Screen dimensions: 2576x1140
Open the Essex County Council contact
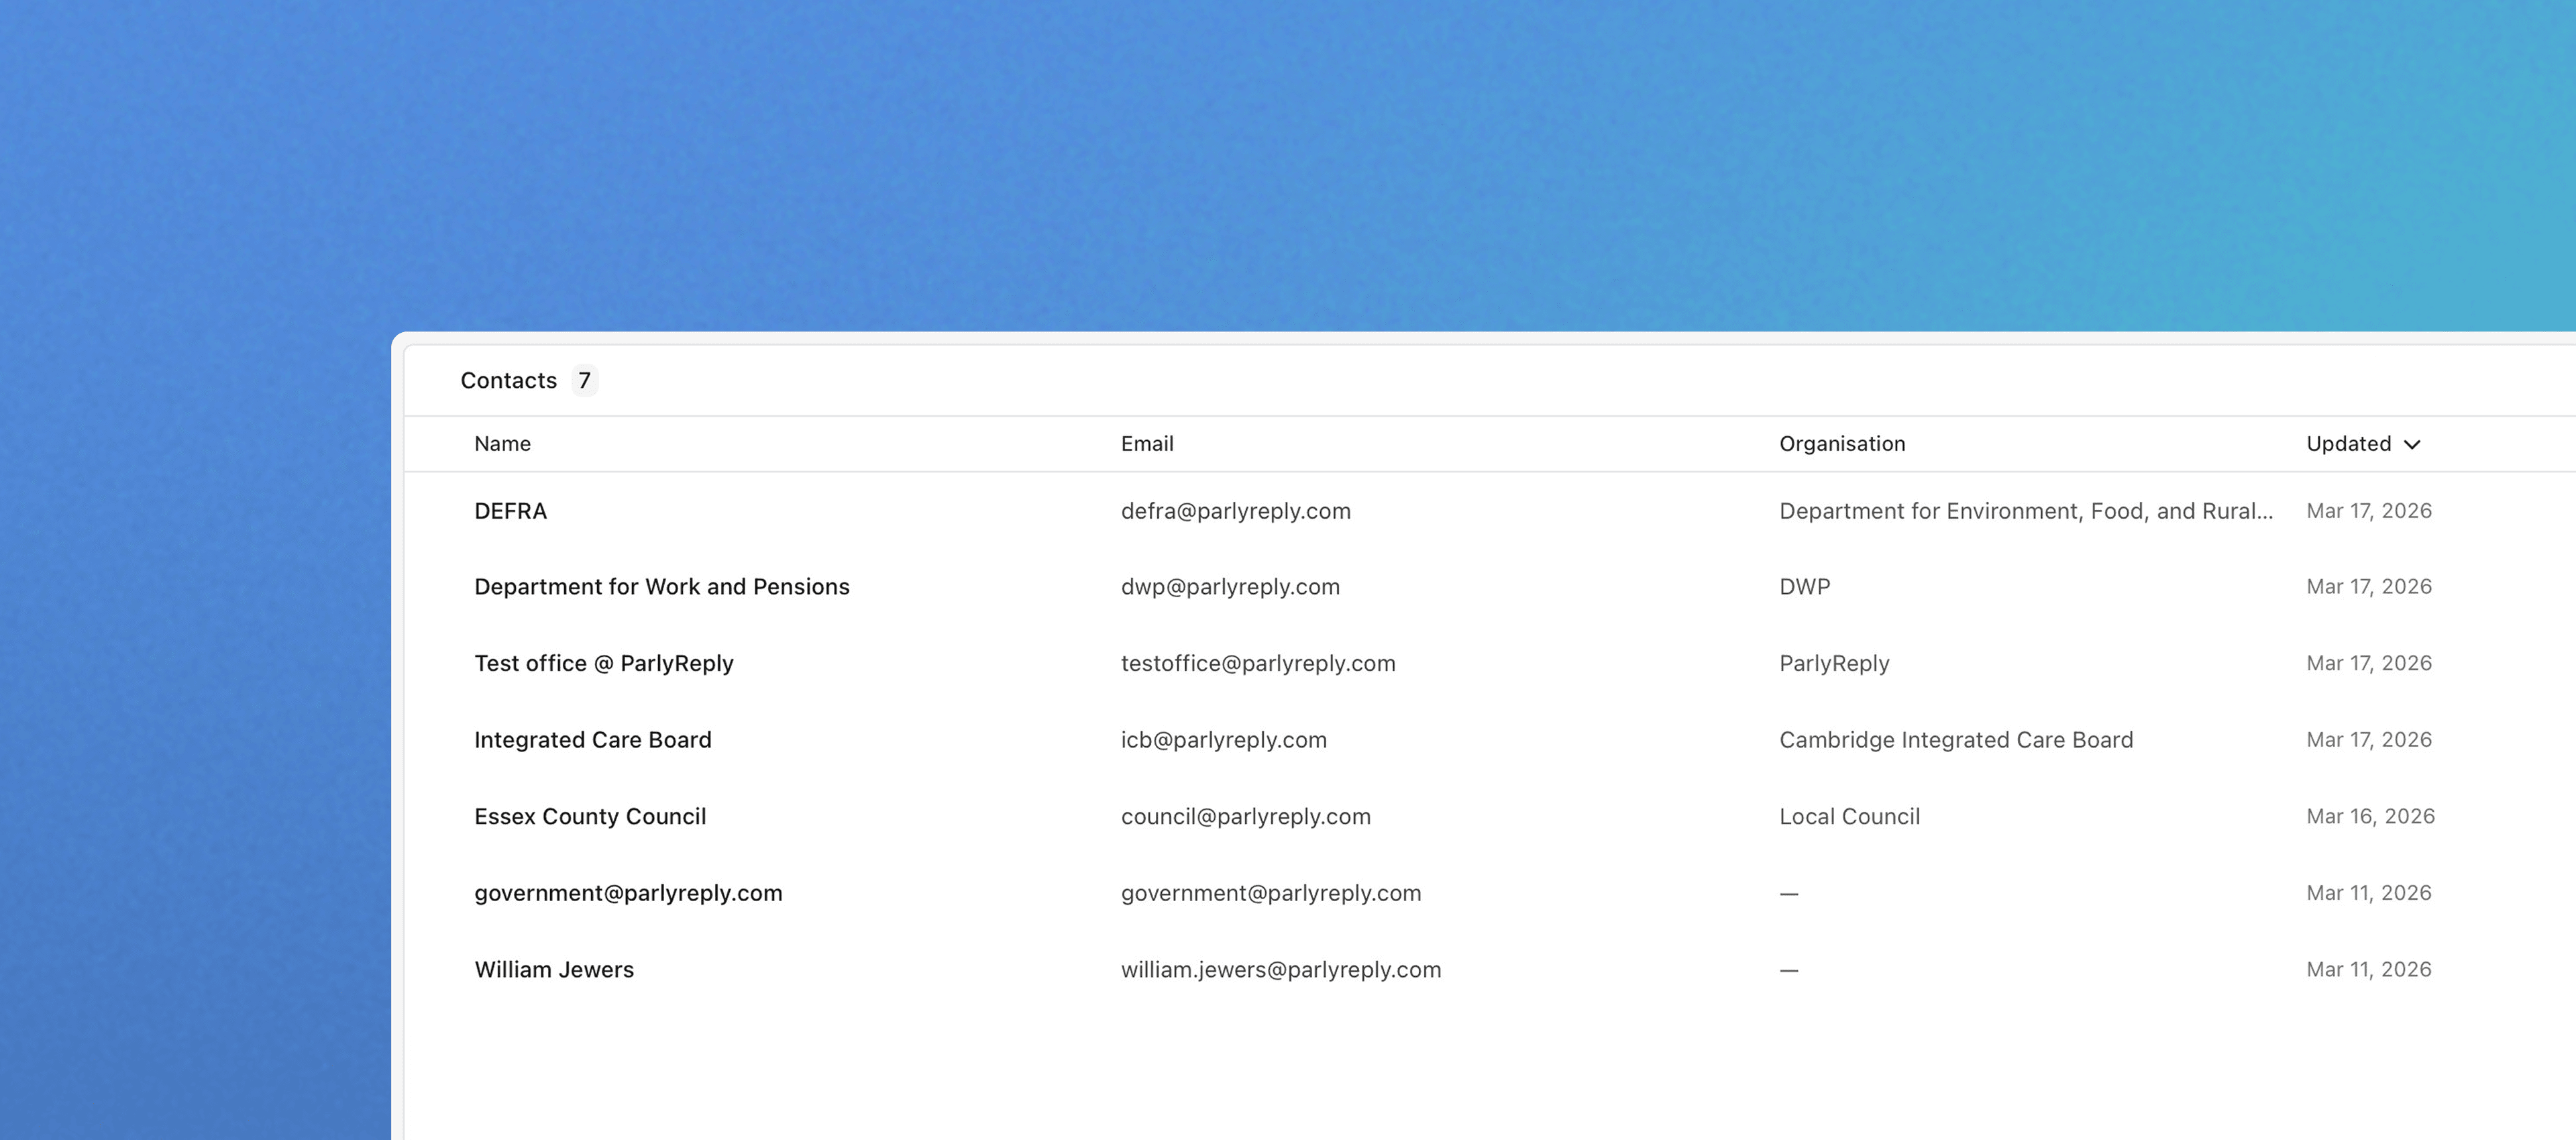click(590, 816)
